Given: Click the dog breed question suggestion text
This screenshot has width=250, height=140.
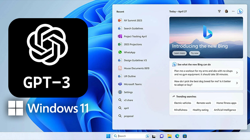Looking at the screenshot, I should [x=203, y=83].
